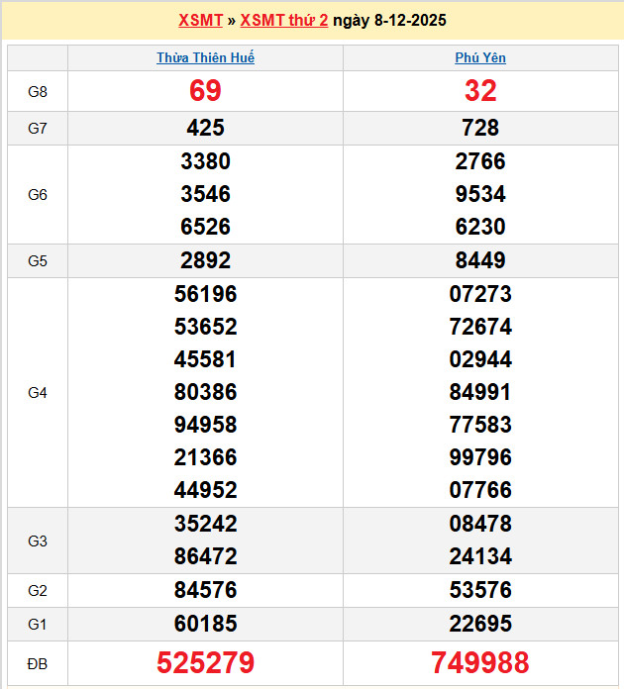Click special prize number 749988
624x689 pixels.
480,662
